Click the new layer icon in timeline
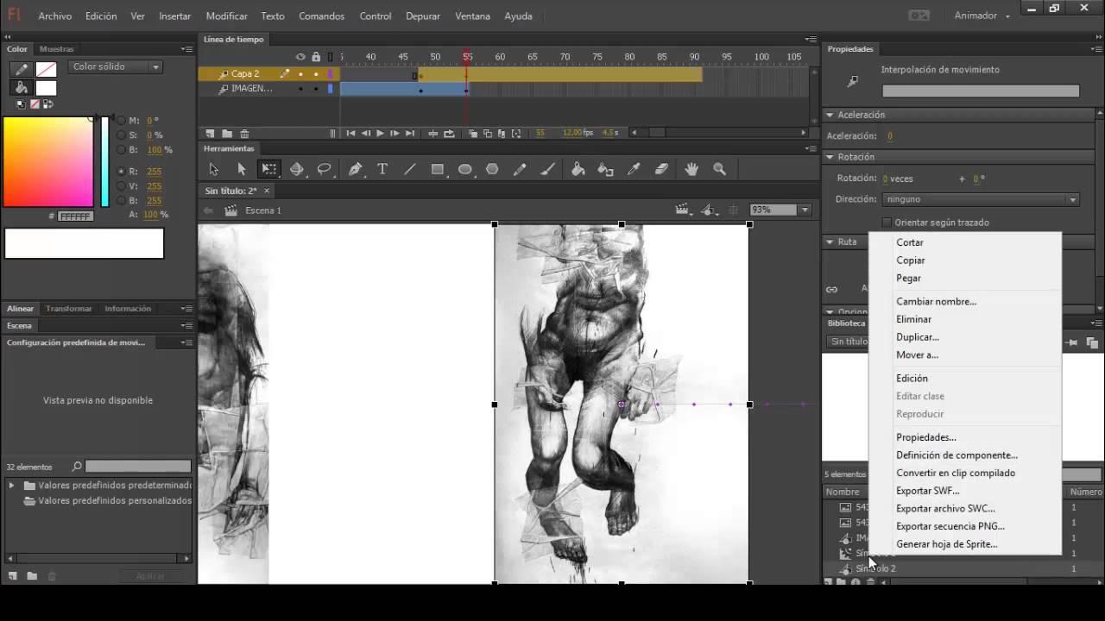1105x621 pixels. point(210,134)
